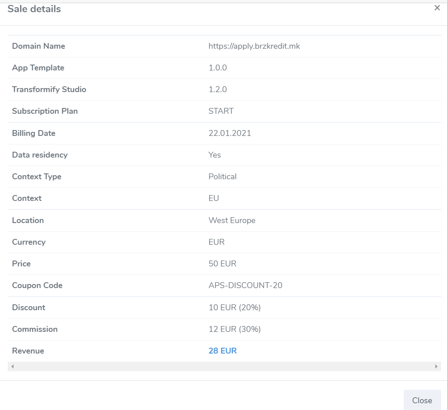The height and width of the screenshot is (410, 447).
Task: Click the left arrow of horizontal scrollbar
Action: [12, 366]
